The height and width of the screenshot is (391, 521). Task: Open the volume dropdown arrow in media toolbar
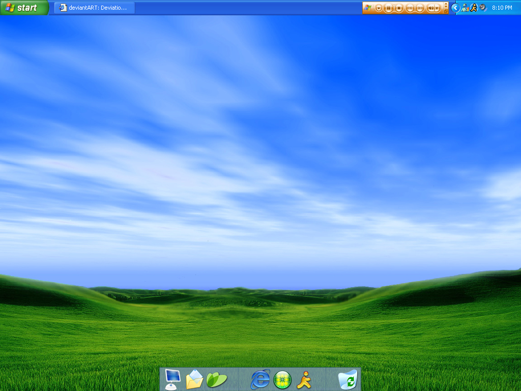(437, 8)
